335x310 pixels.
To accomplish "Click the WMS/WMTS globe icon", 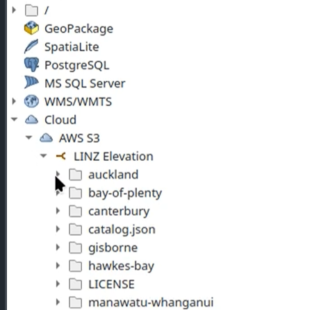I will [31, 101].
